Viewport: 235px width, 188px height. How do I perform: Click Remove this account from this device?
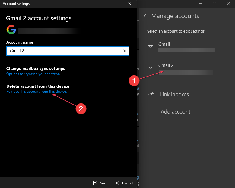point(37,92)
